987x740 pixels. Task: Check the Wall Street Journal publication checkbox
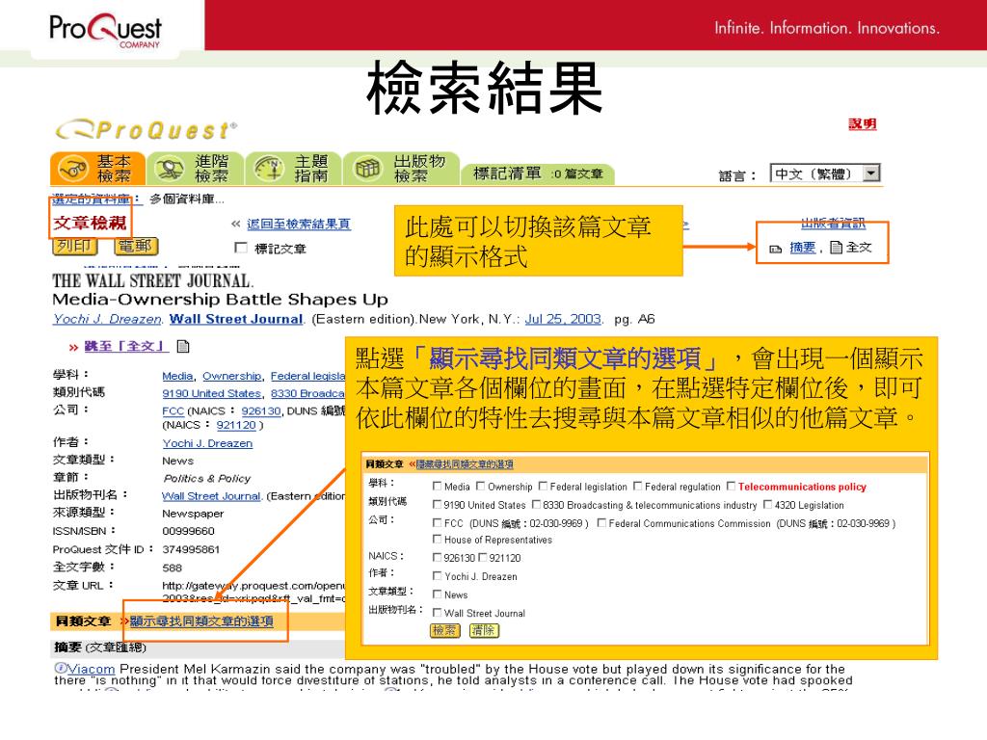click(437, 612)
